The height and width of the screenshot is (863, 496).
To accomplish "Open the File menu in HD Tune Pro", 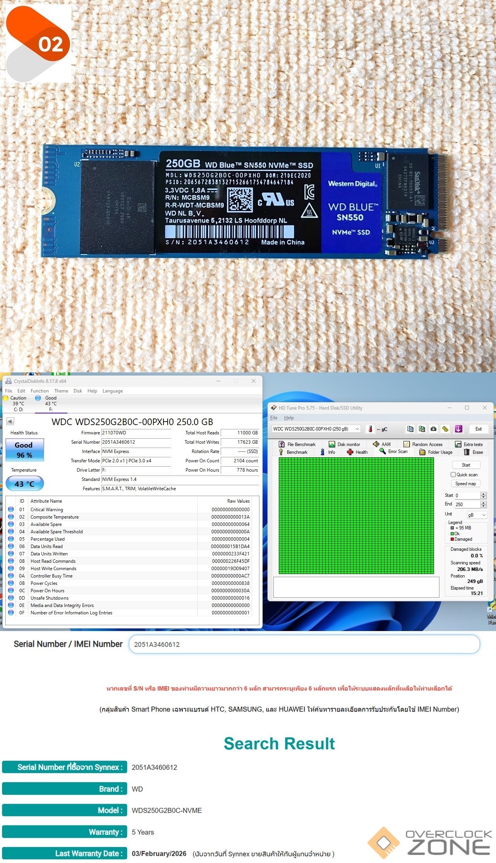I will [274, 418].
